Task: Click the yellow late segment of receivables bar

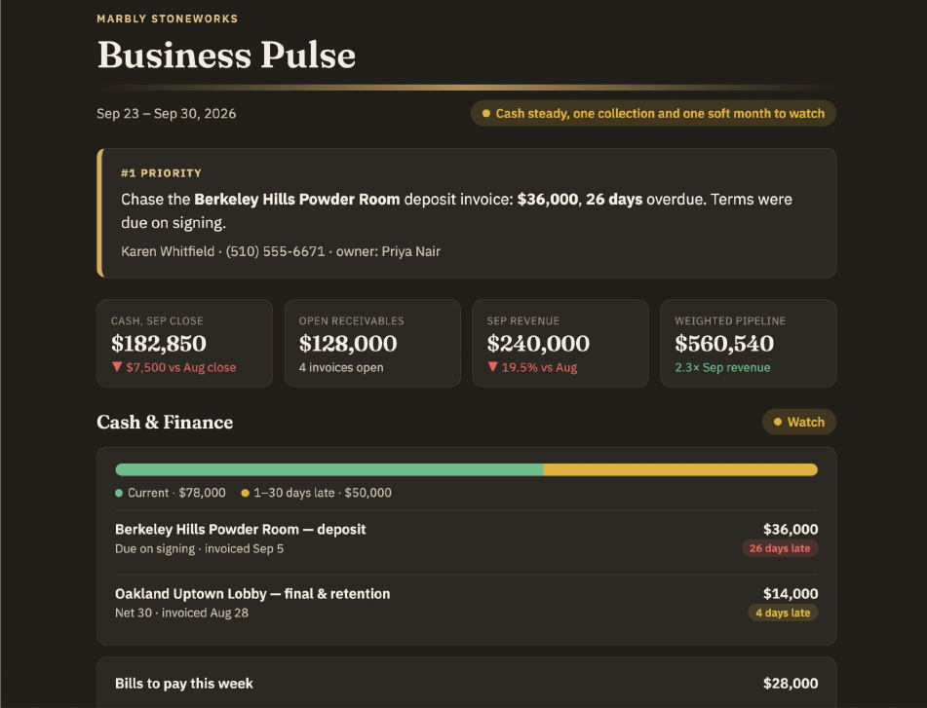Action: [x=681, y=470]
